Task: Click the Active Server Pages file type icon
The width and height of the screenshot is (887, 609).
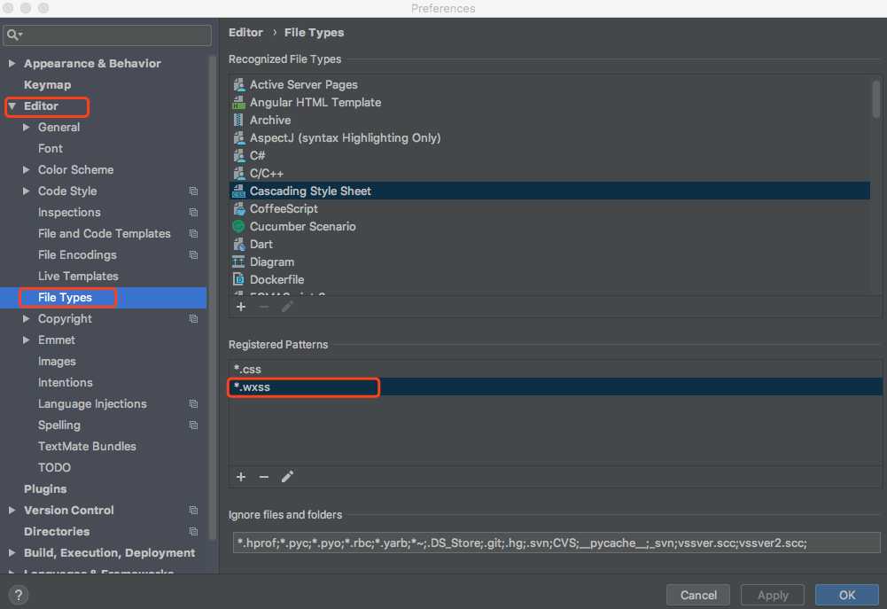Action: click(238, 84)
